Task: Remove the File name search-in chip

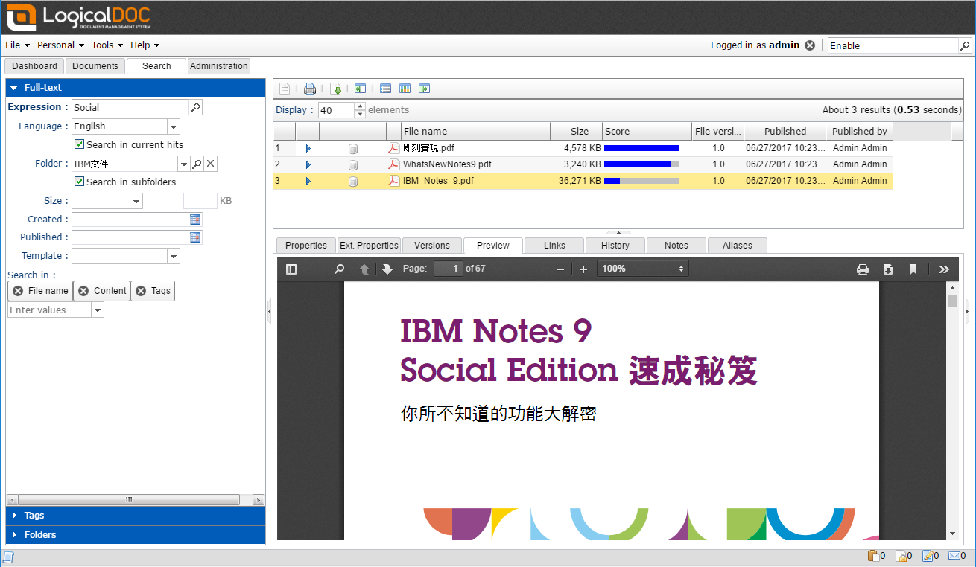Action: pos(18,291)
